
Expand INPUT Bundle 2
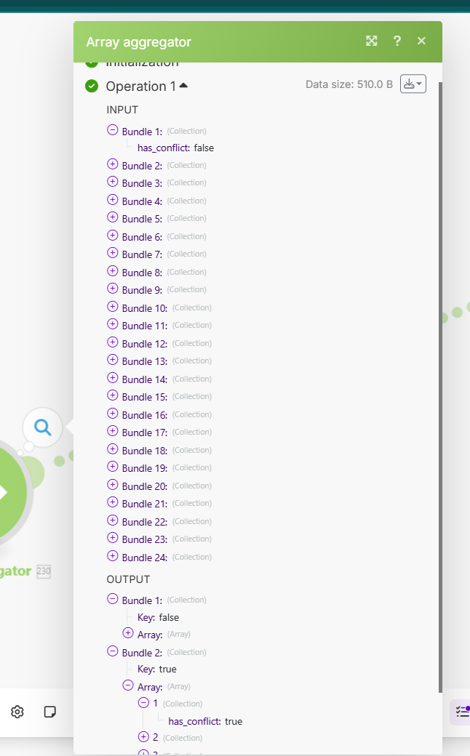113,164
